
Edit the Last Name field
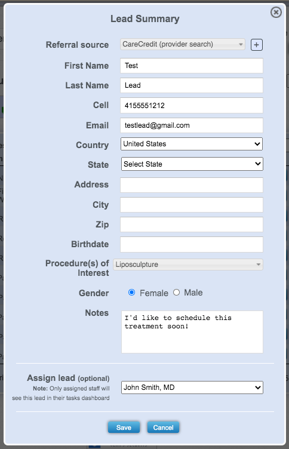point(191,85)
